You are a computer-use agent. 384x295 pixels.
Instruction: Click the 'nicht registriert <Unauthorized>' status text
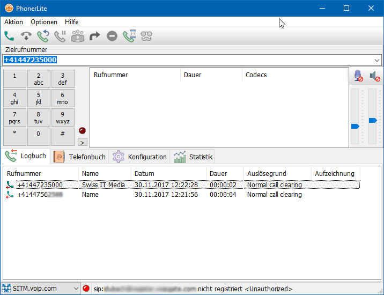coord(245,289)
